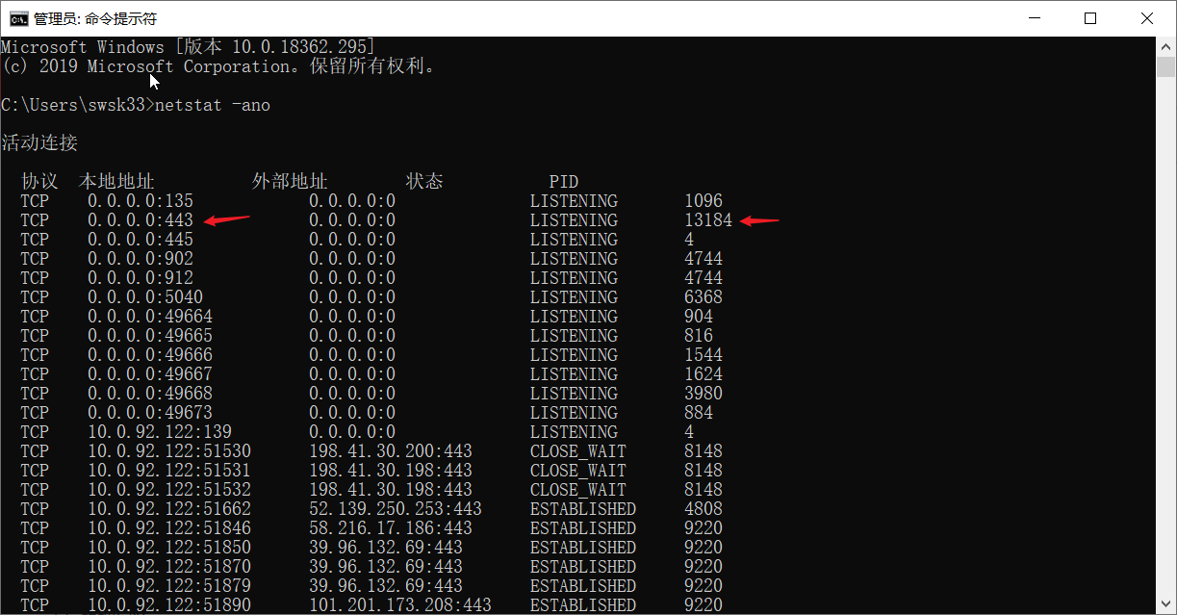Click the '状态' column header
This screenshot has height=615, width=1177.
pyautogui.click(x=424, y=182)
